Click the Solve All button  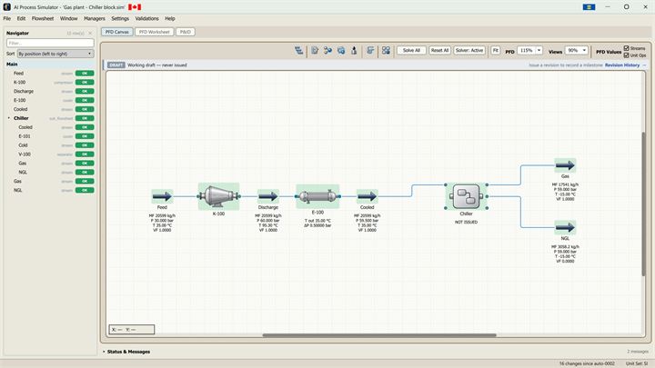411,51
